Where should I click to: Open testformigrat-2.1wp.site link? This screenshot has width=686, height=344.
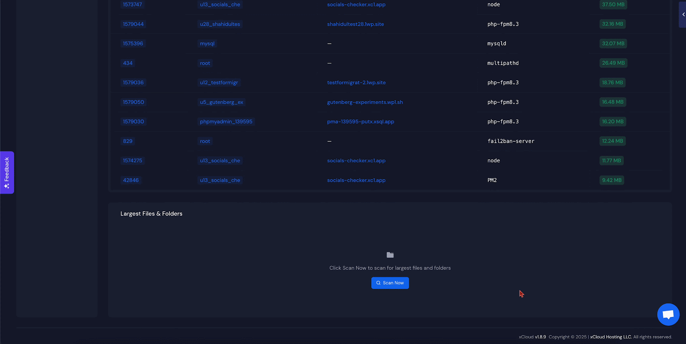(x=356, y=83)
